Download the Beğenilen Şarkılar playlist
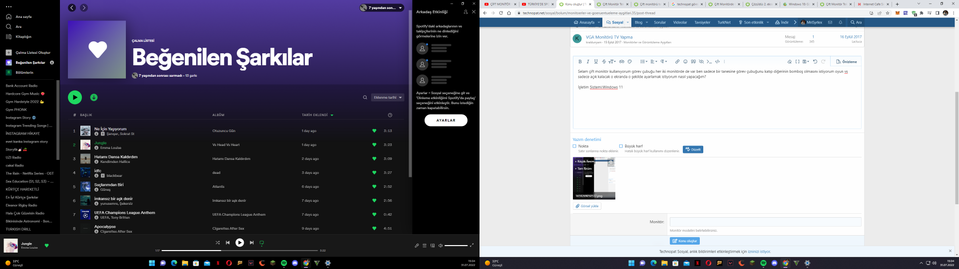 click(x=94, y=97)
